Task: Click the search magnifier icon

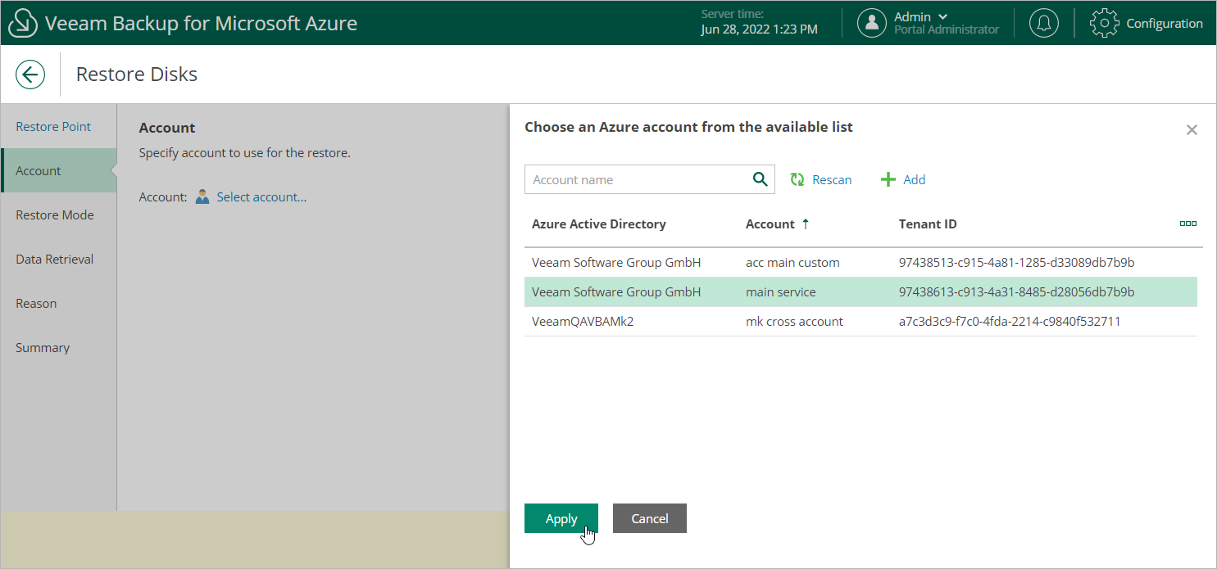Action: pos(760,179)
